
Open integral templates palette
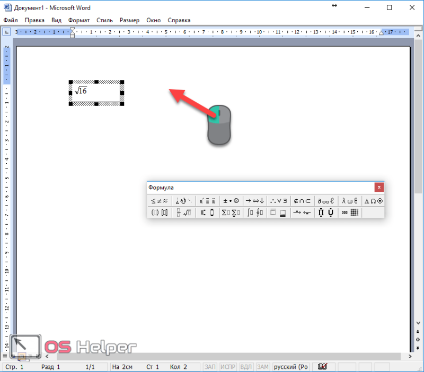click(x=255, y=212)
